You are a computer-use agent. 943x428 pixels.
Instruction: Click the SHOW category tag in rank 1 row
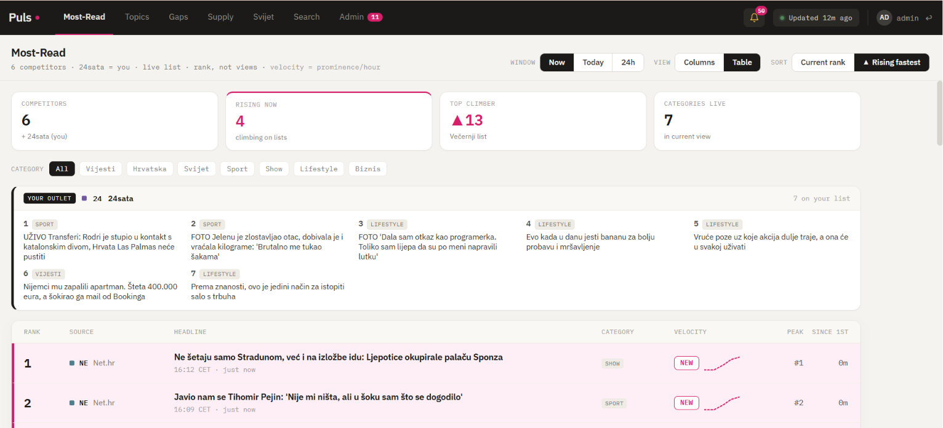[612, 363]
